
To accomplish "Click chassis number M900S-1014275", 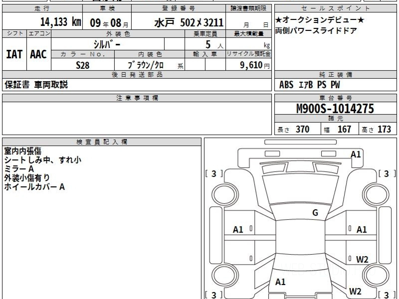I will click(335, 109).
